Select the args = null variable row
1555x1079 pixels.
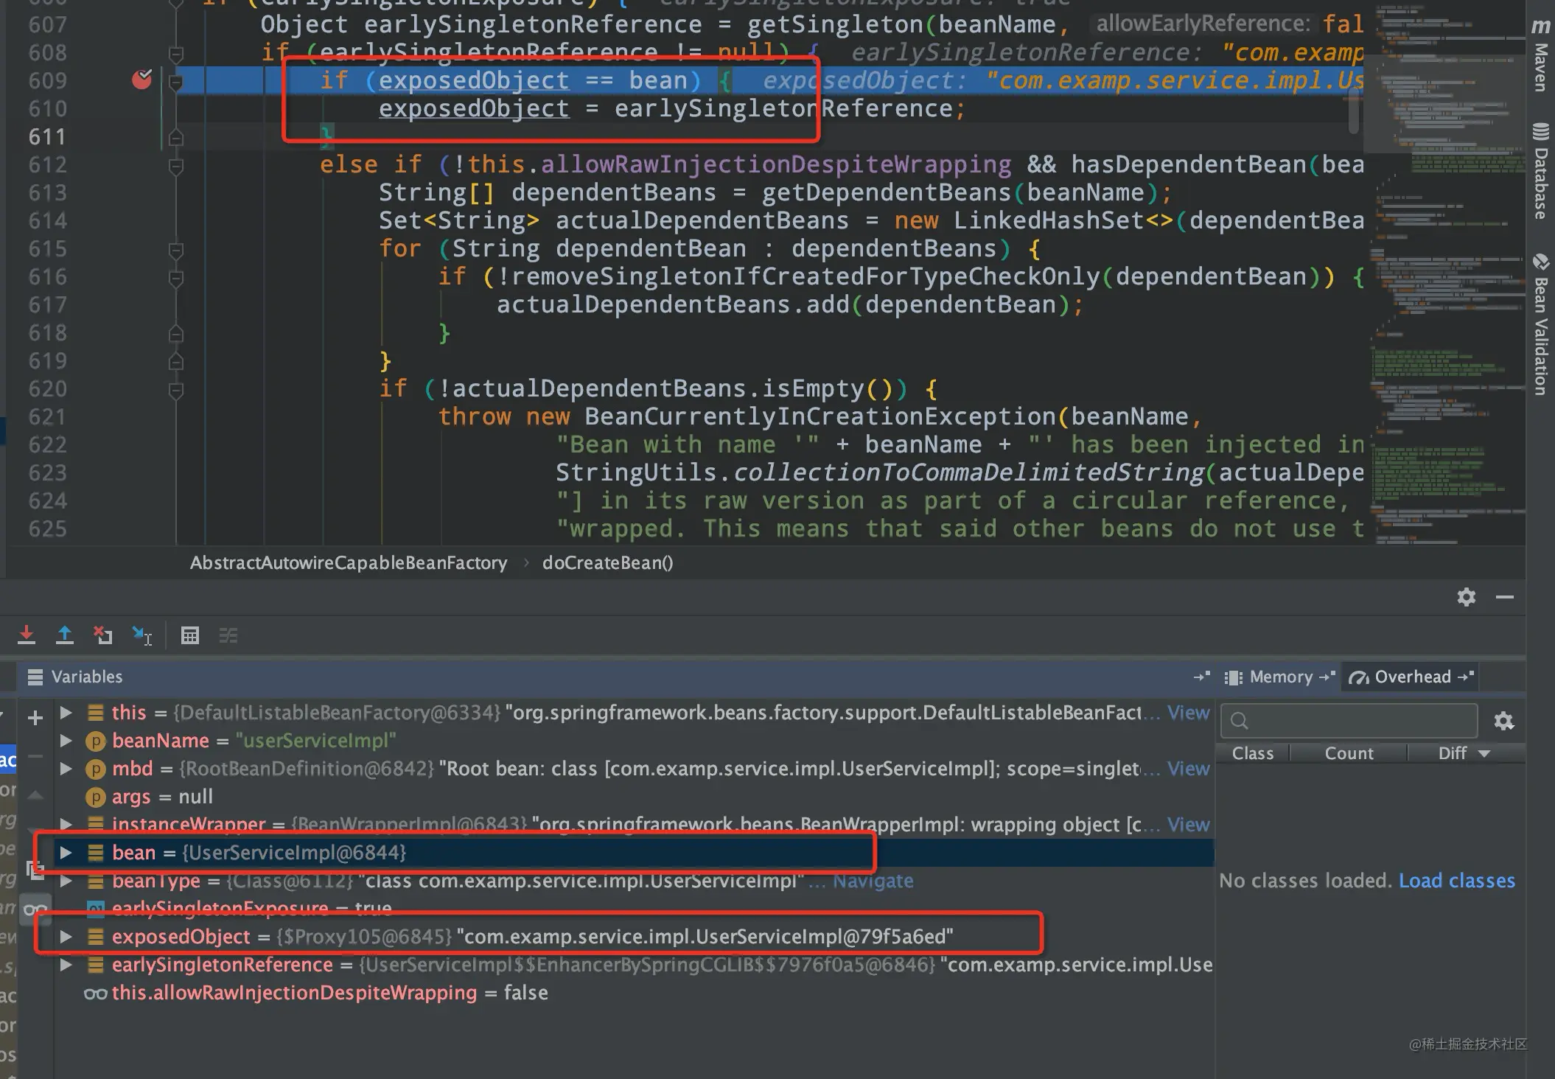pos(634,797)
